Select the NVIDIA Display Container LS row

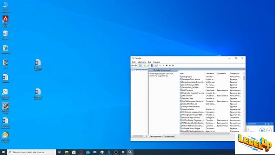[x=211, y=120]
